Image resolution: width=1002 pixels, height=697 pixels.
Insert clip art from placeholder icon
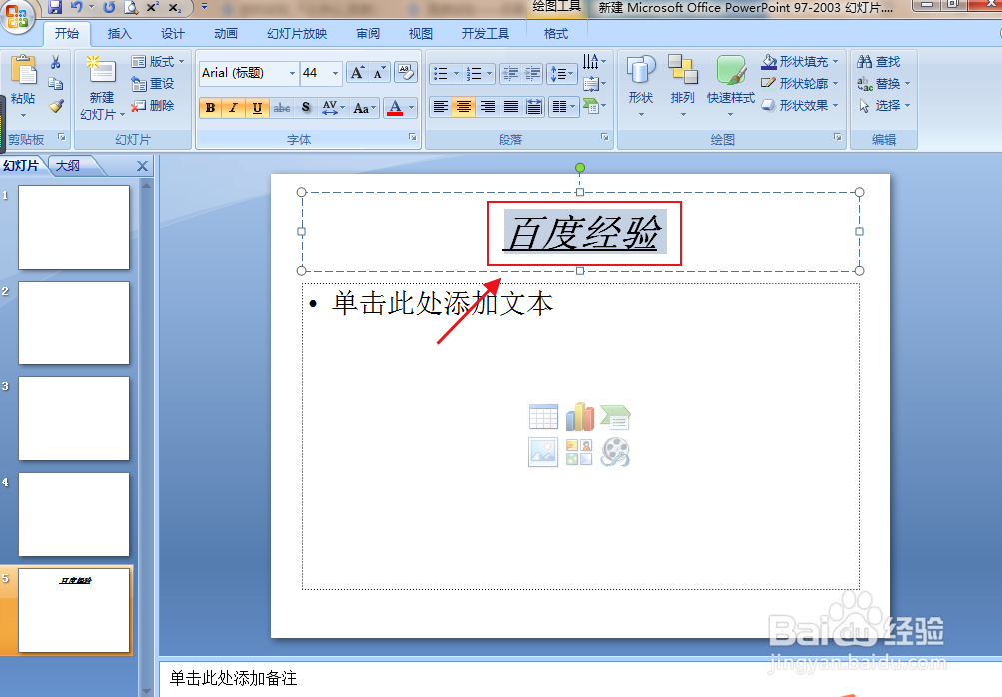[579, 452]
